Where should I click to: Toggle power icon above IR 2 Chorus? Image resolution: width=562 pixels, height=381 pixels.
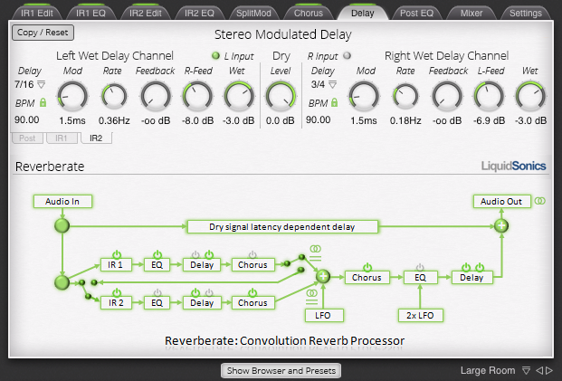252,292
